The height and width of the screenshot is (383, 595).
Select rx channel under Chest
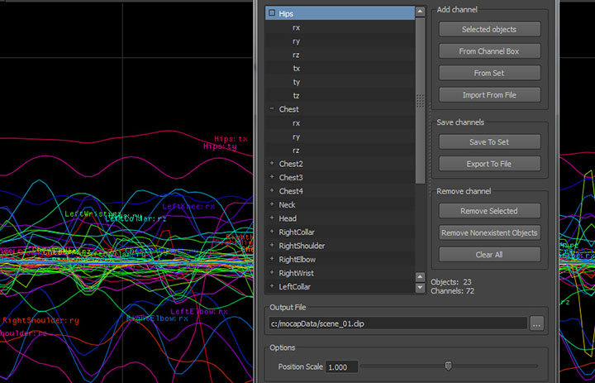click(x=297, y=123)
